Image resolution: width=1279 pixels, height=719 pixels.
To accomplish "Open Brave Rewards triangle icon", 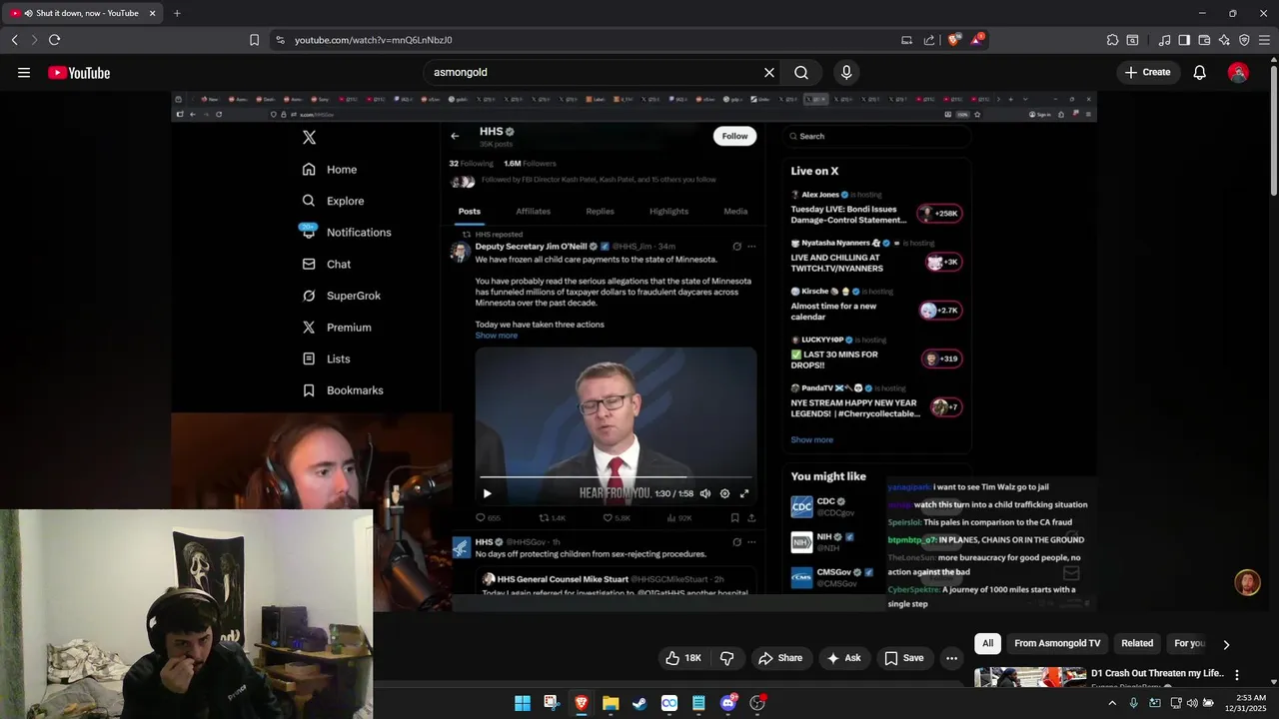I will click(976, 40).
